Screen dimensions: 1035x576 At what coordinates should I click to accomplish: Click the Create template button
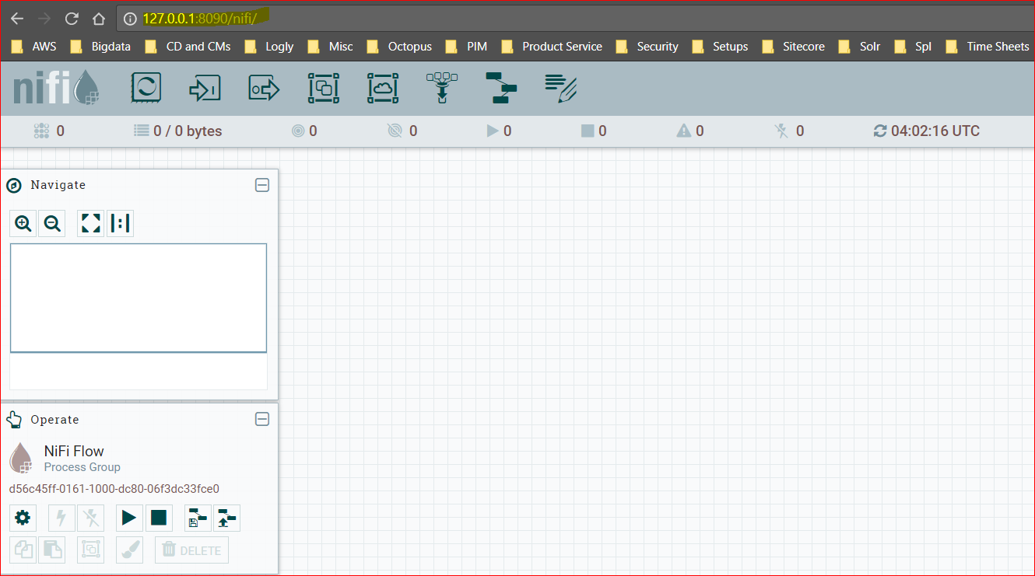click(x=198, y=518)
